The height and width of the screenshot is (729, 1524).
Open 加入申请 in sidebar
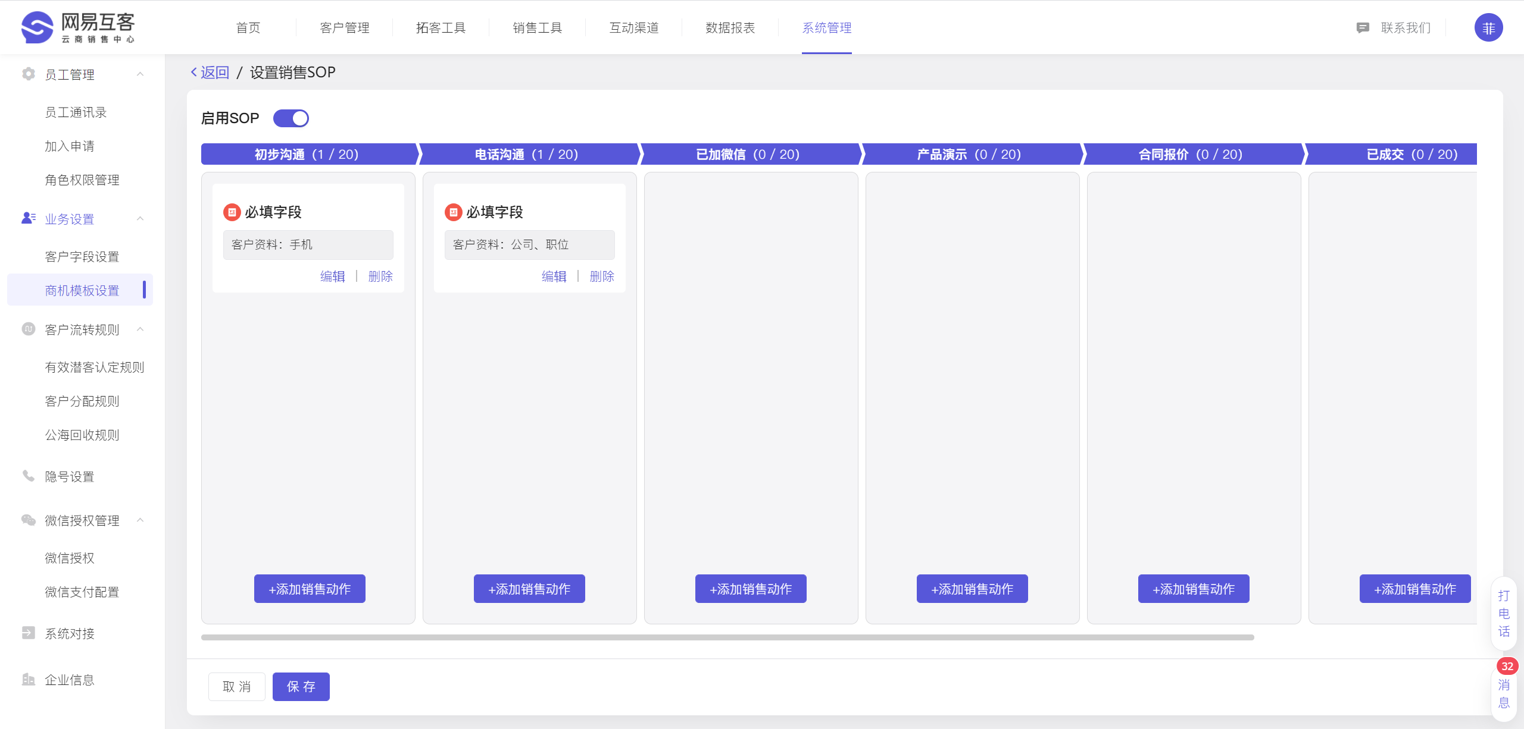70,146
